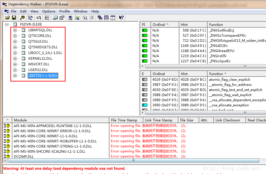The height and width of the screenshot is (174, 266).
Task: Click the Cascade windows toolbar icon
Action: point(100,18)
